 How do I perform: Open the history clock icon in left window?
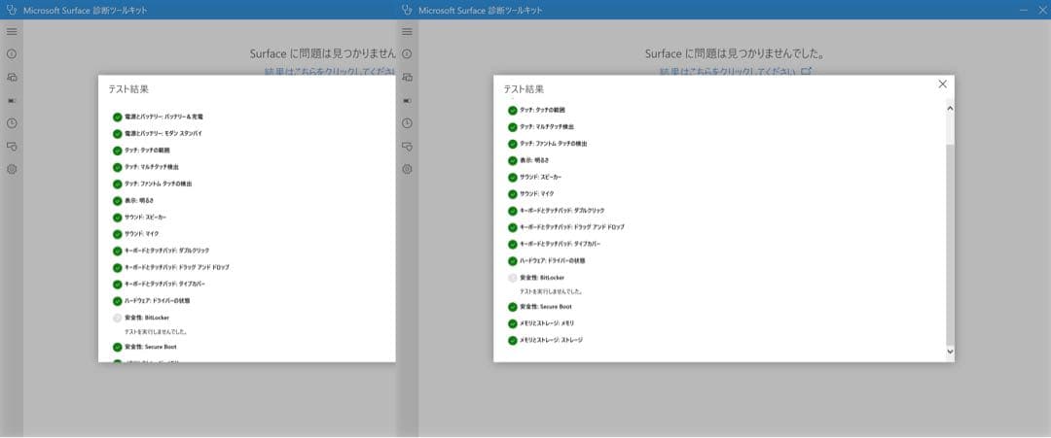point(12,123)
